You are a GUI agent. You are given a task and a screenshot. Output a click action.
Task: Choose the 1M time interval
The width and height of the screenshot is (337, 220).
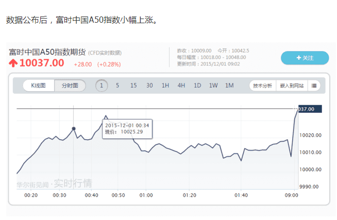229,86
